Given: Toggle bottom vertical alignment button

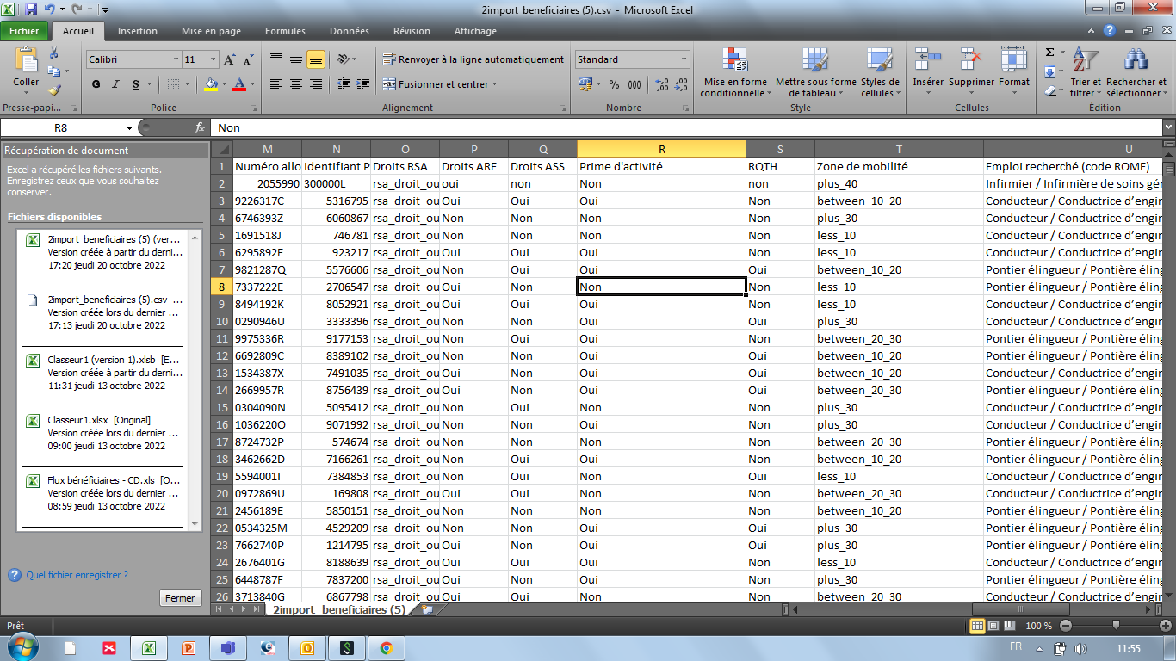Looking at the screenshot, I should (x=315, y=59).
